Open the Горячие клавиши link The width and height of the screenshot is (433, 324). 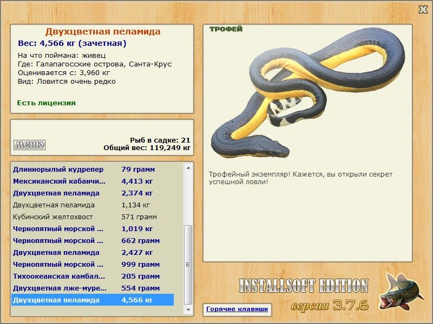(237, 309)
